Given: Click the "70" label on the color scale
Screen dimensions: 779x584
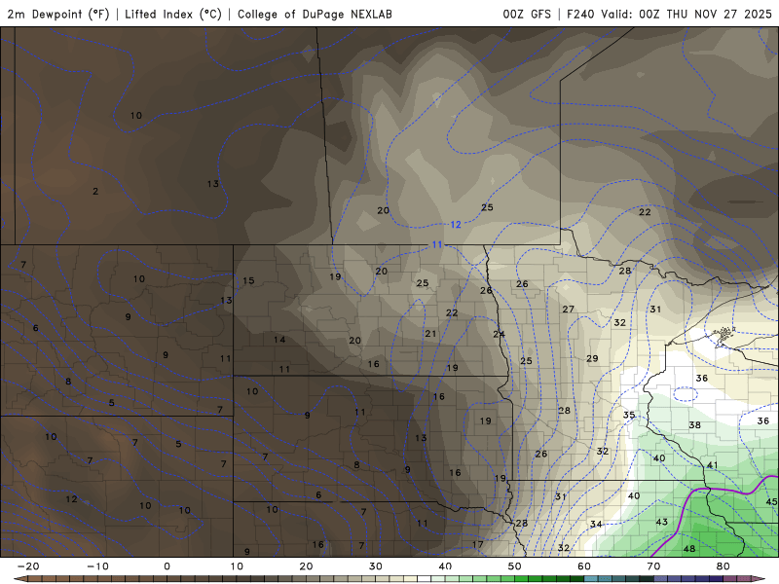Looking at the screenshot, I should coord(653,566).
